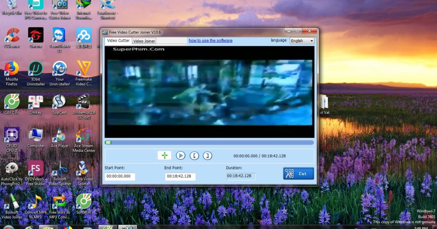Launch Ace Player from the desktop
Screen dimensions: 437x229
[x=60, y=138]
